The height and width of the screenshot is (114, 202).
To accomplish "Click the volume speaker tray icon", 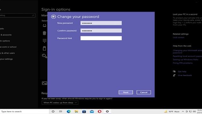I will click(x=194, y=111).
